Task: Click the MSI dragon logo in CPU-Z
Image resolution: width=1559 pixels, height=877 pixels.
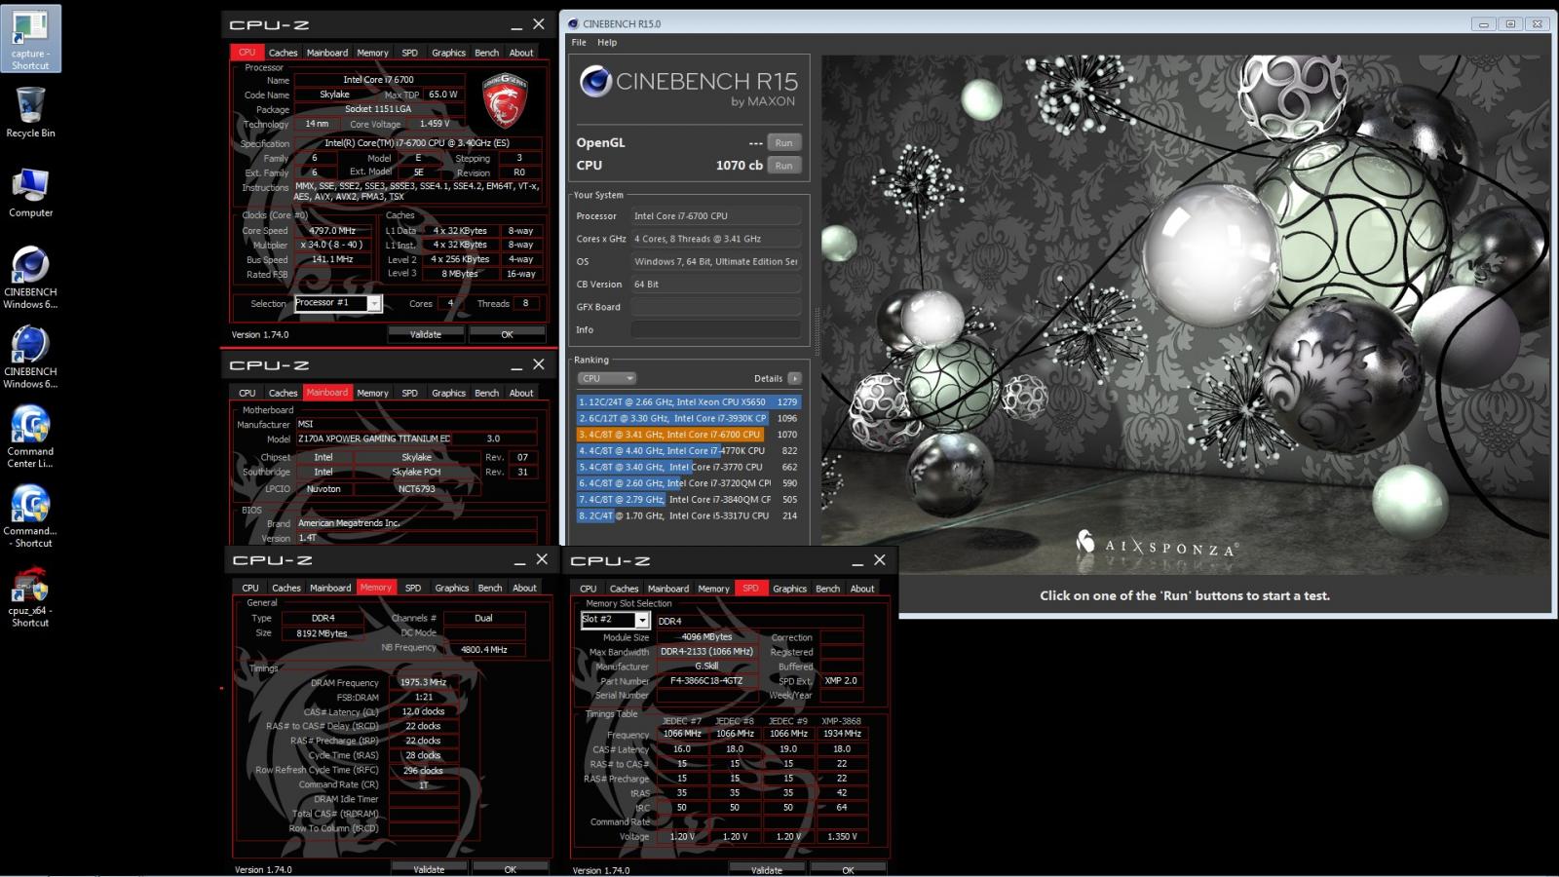Action: coord(505,99)
